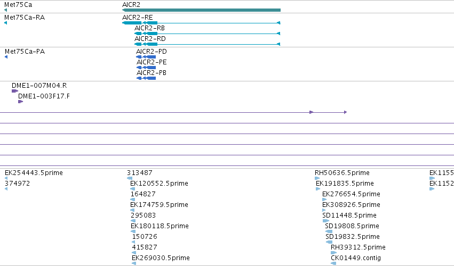Select the 313487 feature label
The width and height of the screenshot is (454, 266).
pos(140,173)
